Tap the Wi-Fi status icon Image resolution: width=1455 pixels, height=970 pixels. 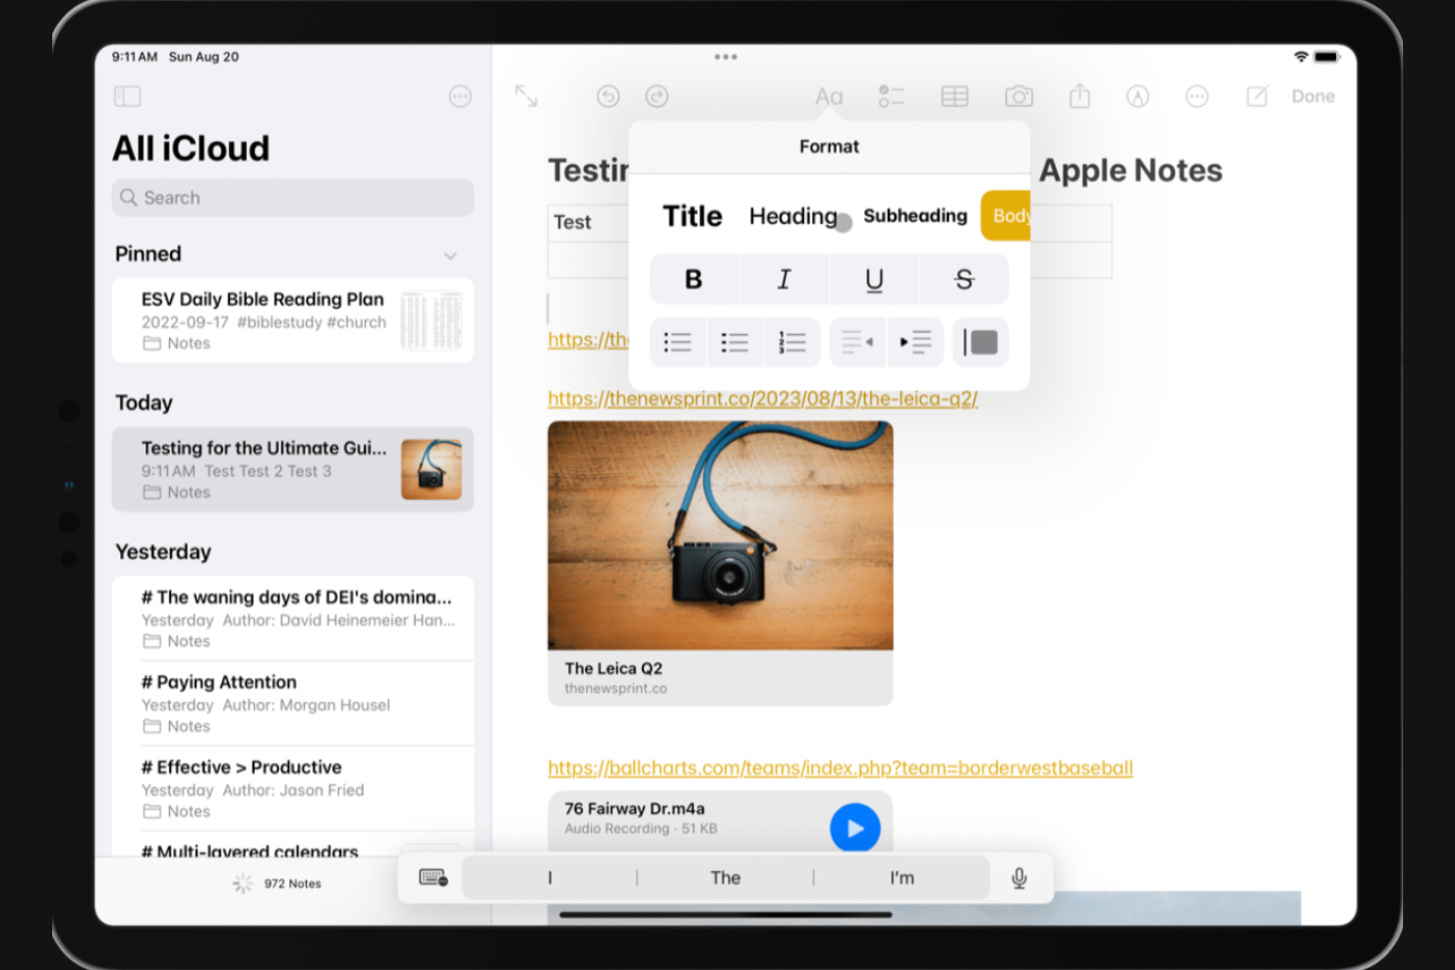pyautogui.click(x=1301, y=57)
